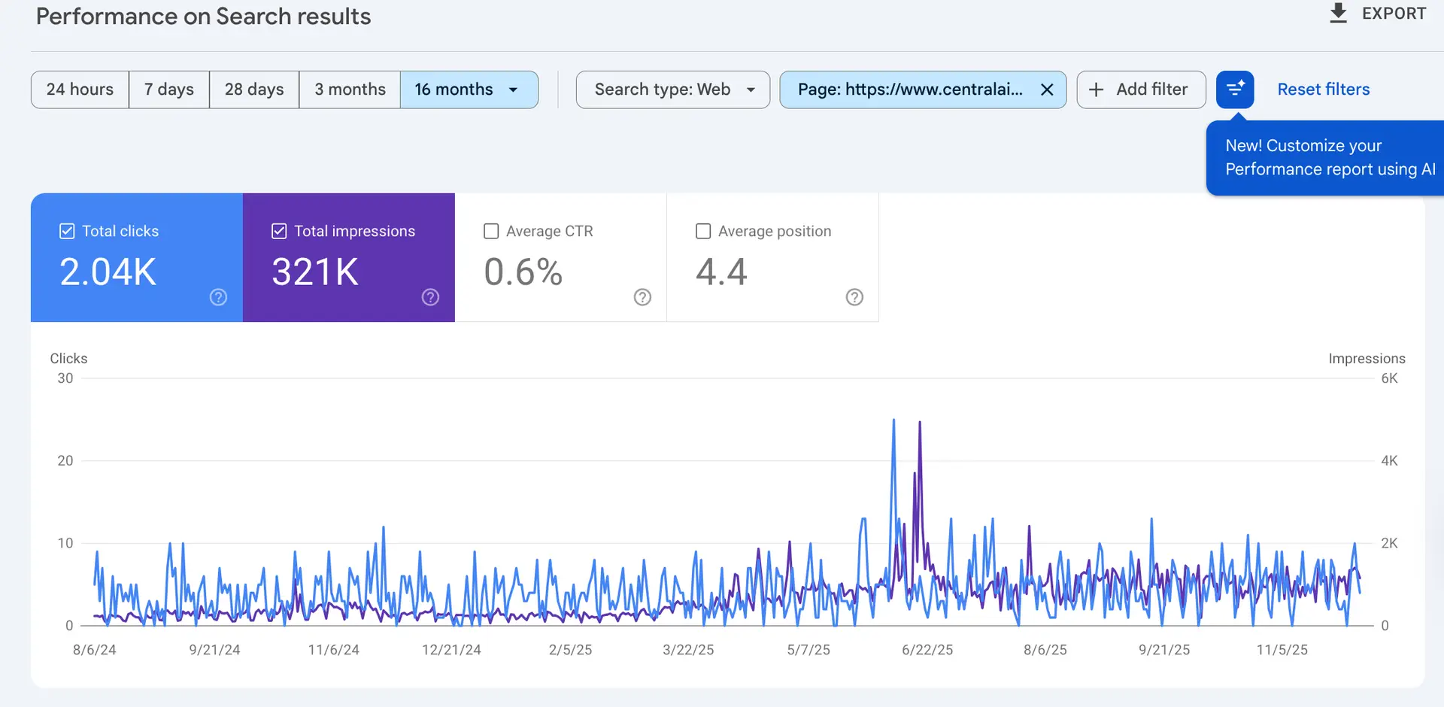Click the tallest clicks spike in chart
This screenshot has height=707, width=1444.
click(893, 421)
